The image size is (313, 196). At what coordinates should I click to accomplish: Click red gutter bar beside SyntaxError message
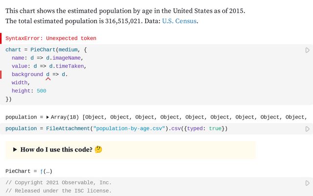click(1, 38)
